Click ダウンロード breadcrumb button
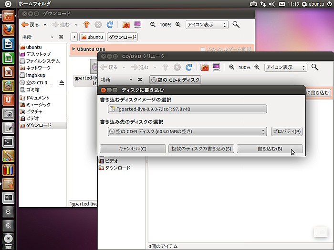 point(123,37)
